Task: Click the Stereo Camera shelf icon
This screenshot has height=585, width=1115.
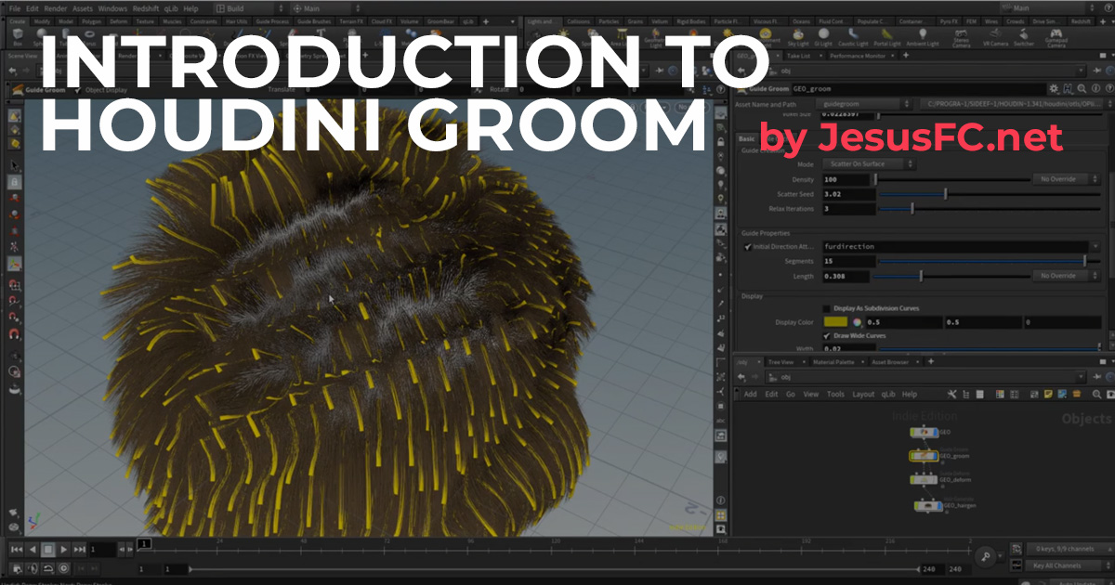Action: pos(962,35)
